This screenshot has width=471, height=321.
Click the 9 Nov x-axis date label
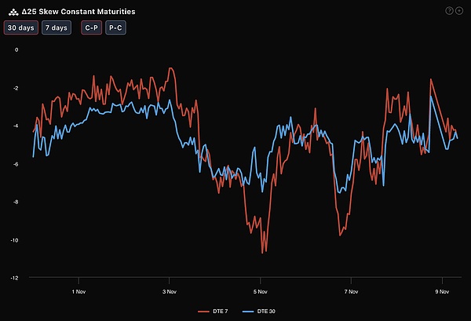click(x=442, y=290)
